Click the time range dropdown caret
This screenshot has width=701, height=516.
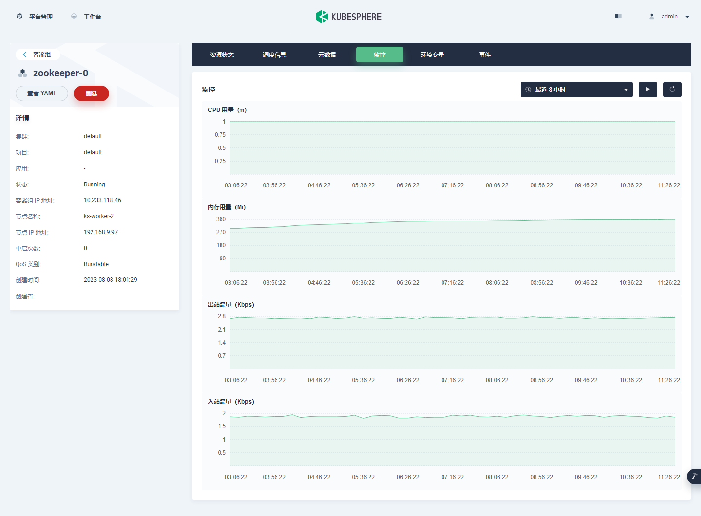626,90
